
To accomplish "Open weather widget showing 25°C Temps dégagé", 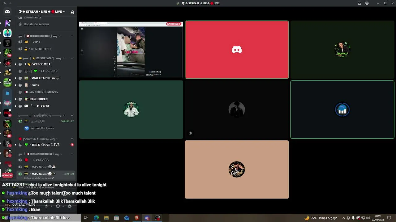I will tap(321, 218).
